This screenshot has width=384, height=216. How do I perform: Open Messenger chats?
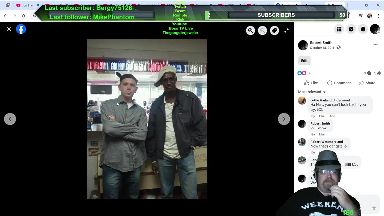point(351,29)
